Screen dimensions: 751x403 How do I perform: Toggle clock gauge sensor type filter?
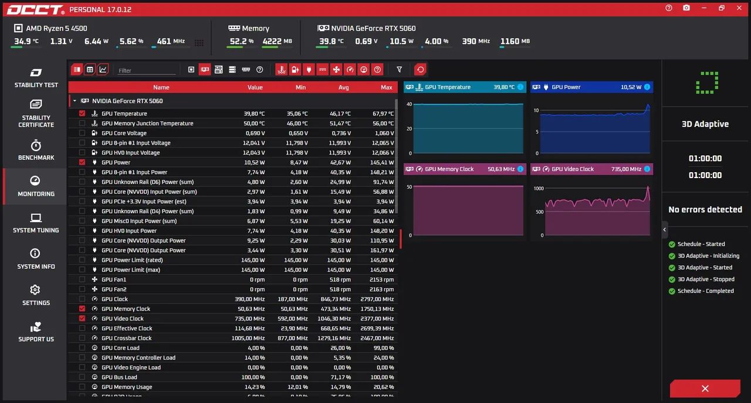350,70
